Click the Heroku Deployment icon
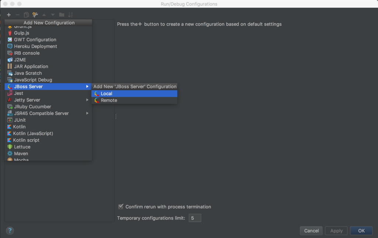378x238 pixels. (10, 46)
